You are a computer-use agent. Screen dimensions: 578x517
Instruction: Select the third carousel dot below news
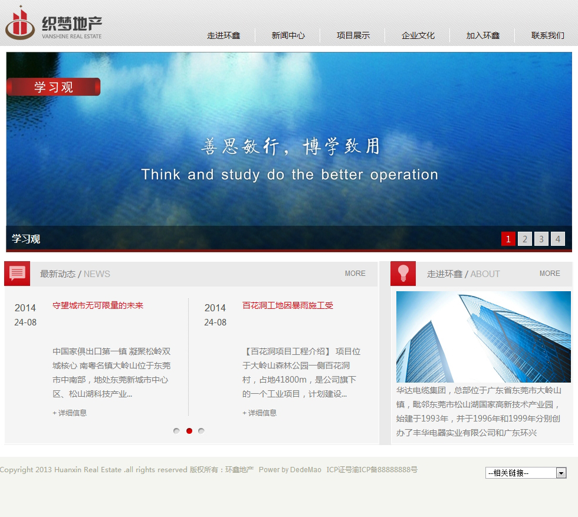pos(202,431)
